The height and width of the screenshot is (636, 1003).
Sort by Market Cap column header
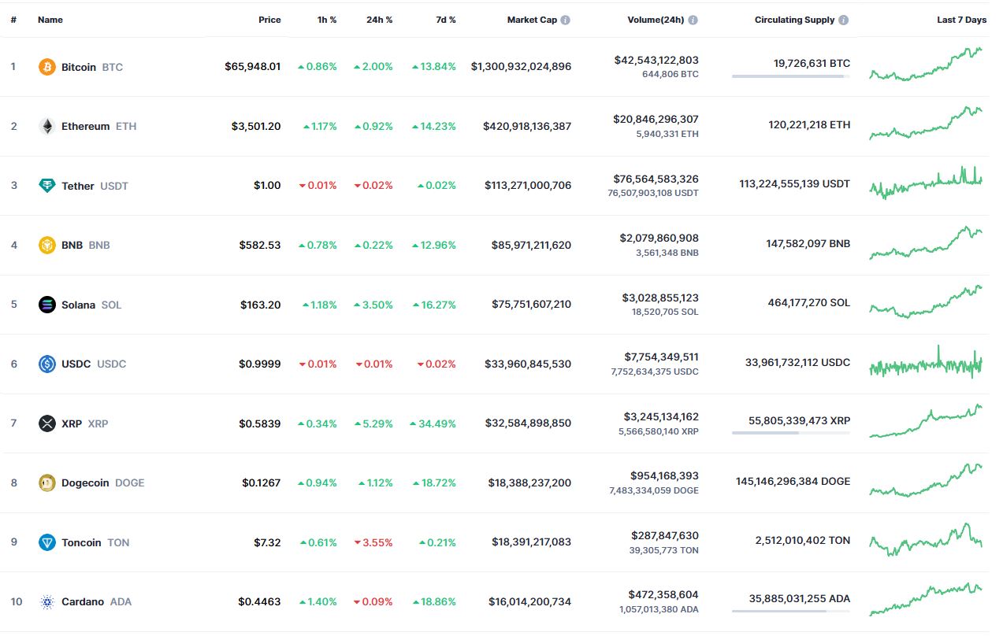(x=532, y=20)
